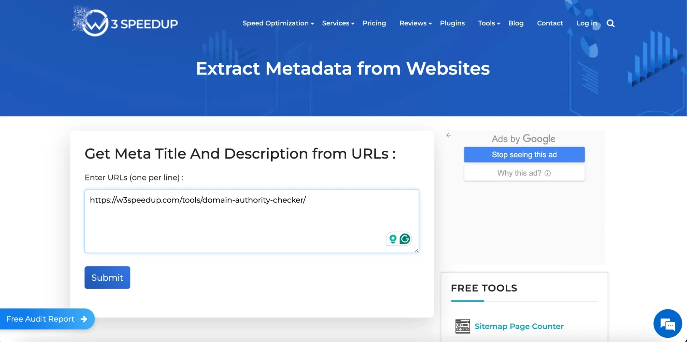
Task: Click the Grammarly suggestions lightbulb icon
Action: pyautogui.click(x=393, y=239)
